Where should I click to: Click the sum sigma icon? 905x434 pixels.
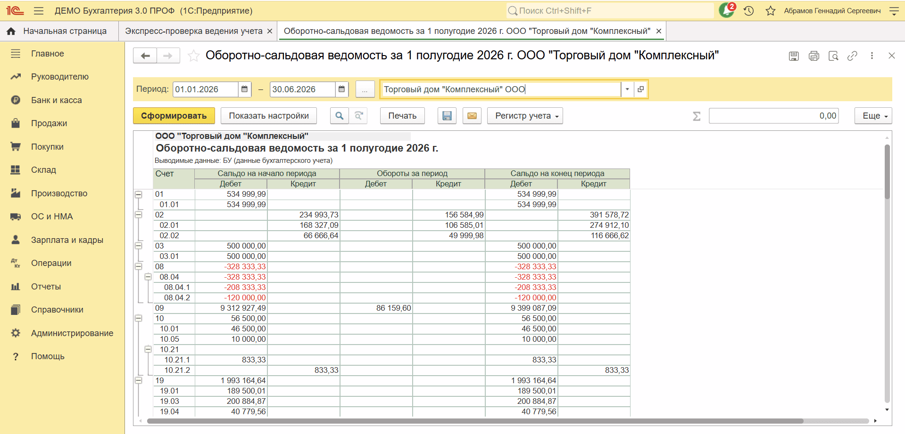(697, 116)
